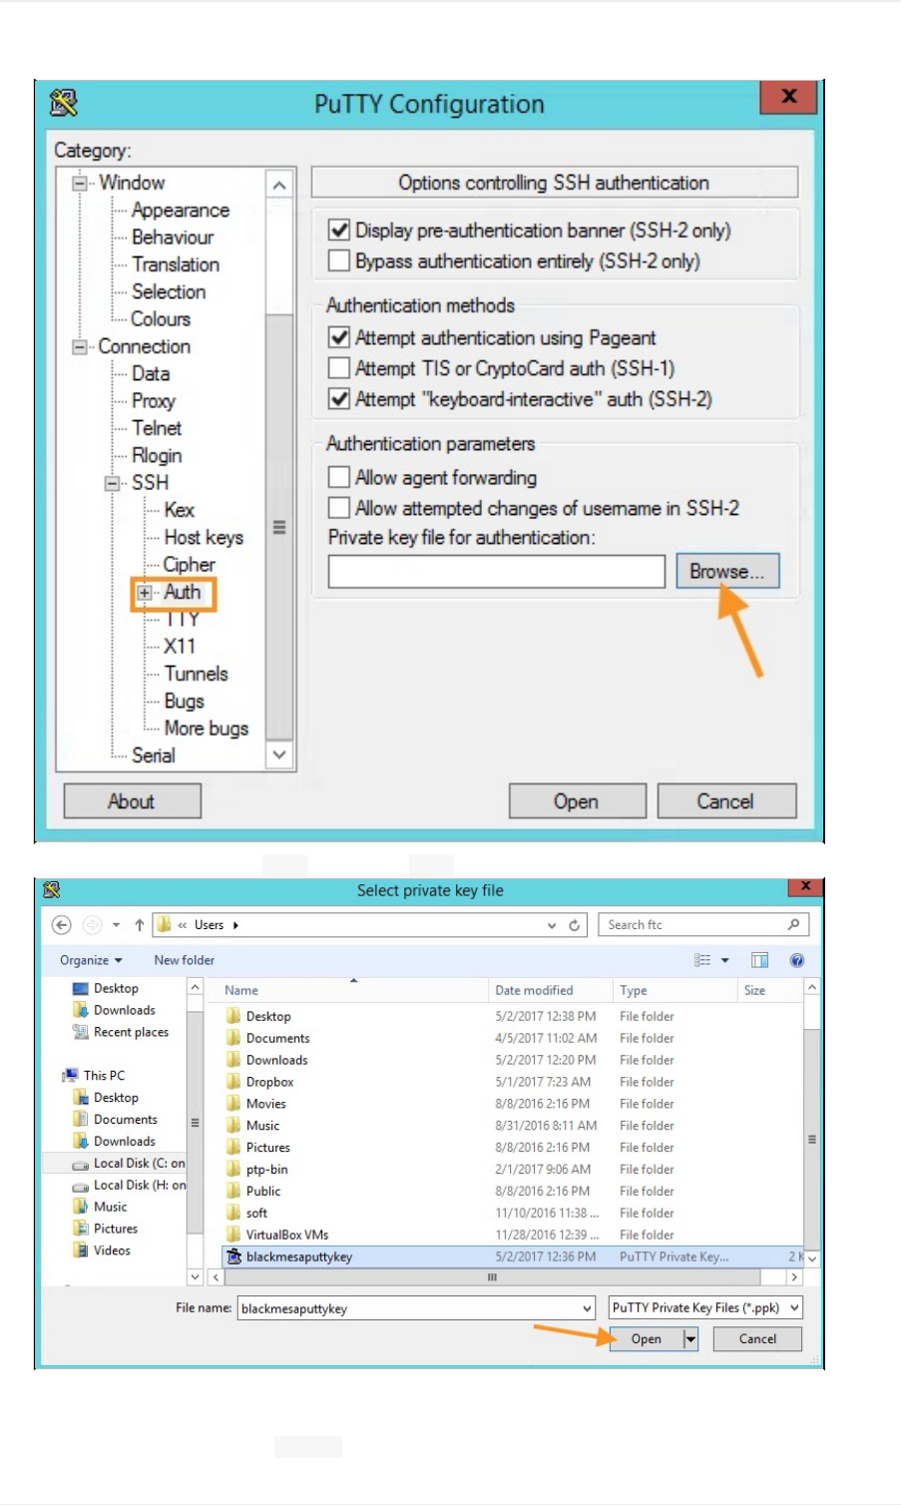Click the About button in PuTTY
The height and width of the screenshot is (1505, 901).
(x=132, y=801)
